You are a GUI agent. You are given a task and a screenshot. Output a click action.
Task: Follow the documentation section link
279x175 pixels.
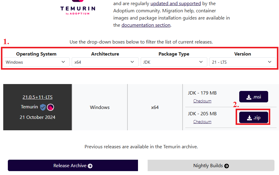146,25
